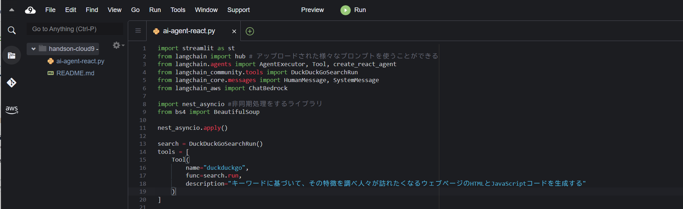Open file tree settings gear menu
This screenshot has height=209, width=683.
coord(118,45)
